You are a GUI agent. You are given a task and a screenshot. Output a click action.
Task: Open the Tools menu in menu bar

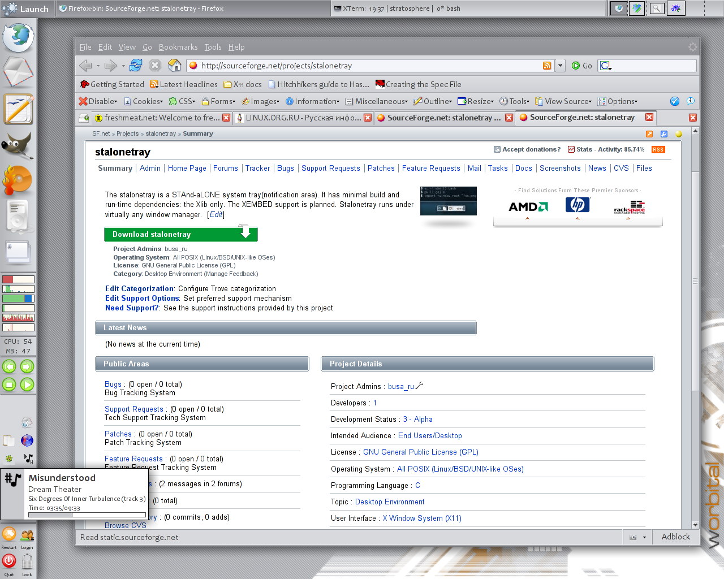[x=213, y=47]
